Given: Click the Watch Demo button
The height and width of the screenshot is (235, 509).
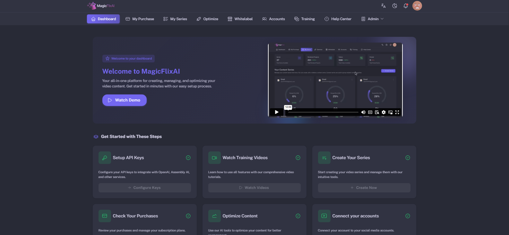Looking at the screenshot, I should point(125,100).
